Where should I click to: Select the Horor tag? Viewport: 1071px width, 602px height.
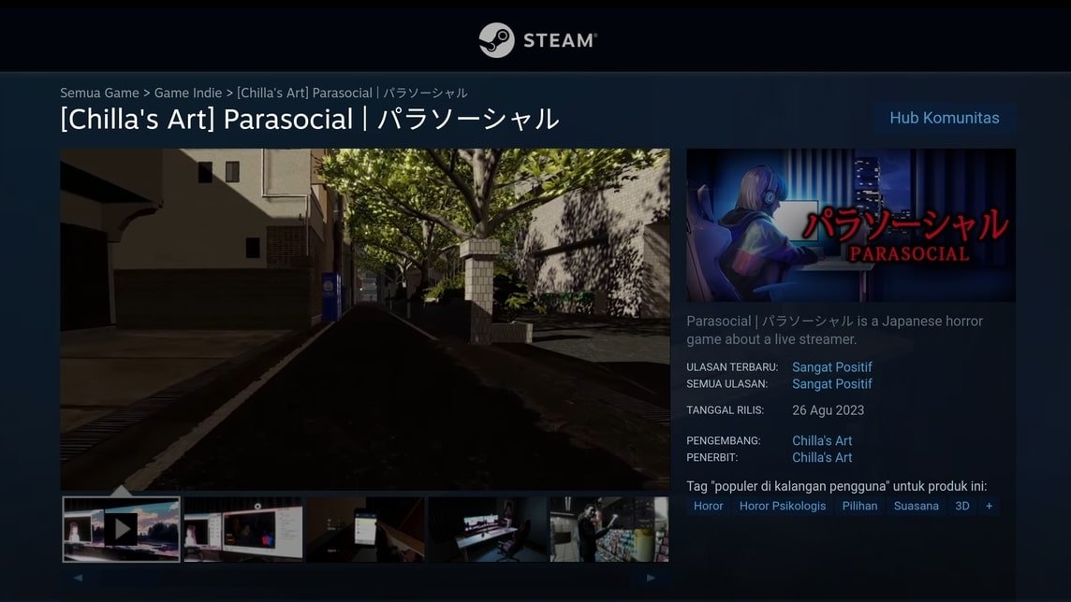pos(708,506)
